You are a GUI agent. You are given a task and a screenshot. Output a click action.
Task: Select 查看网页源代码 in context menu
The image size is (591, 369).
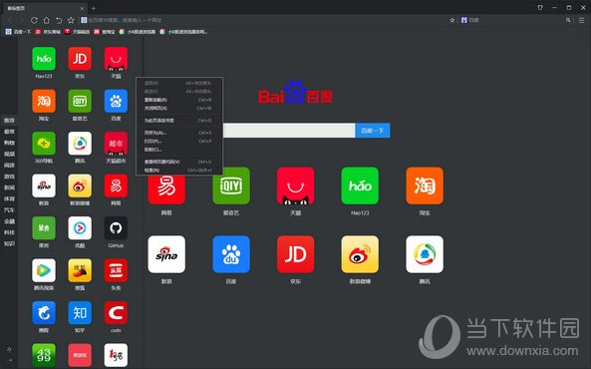coord(179,162)
